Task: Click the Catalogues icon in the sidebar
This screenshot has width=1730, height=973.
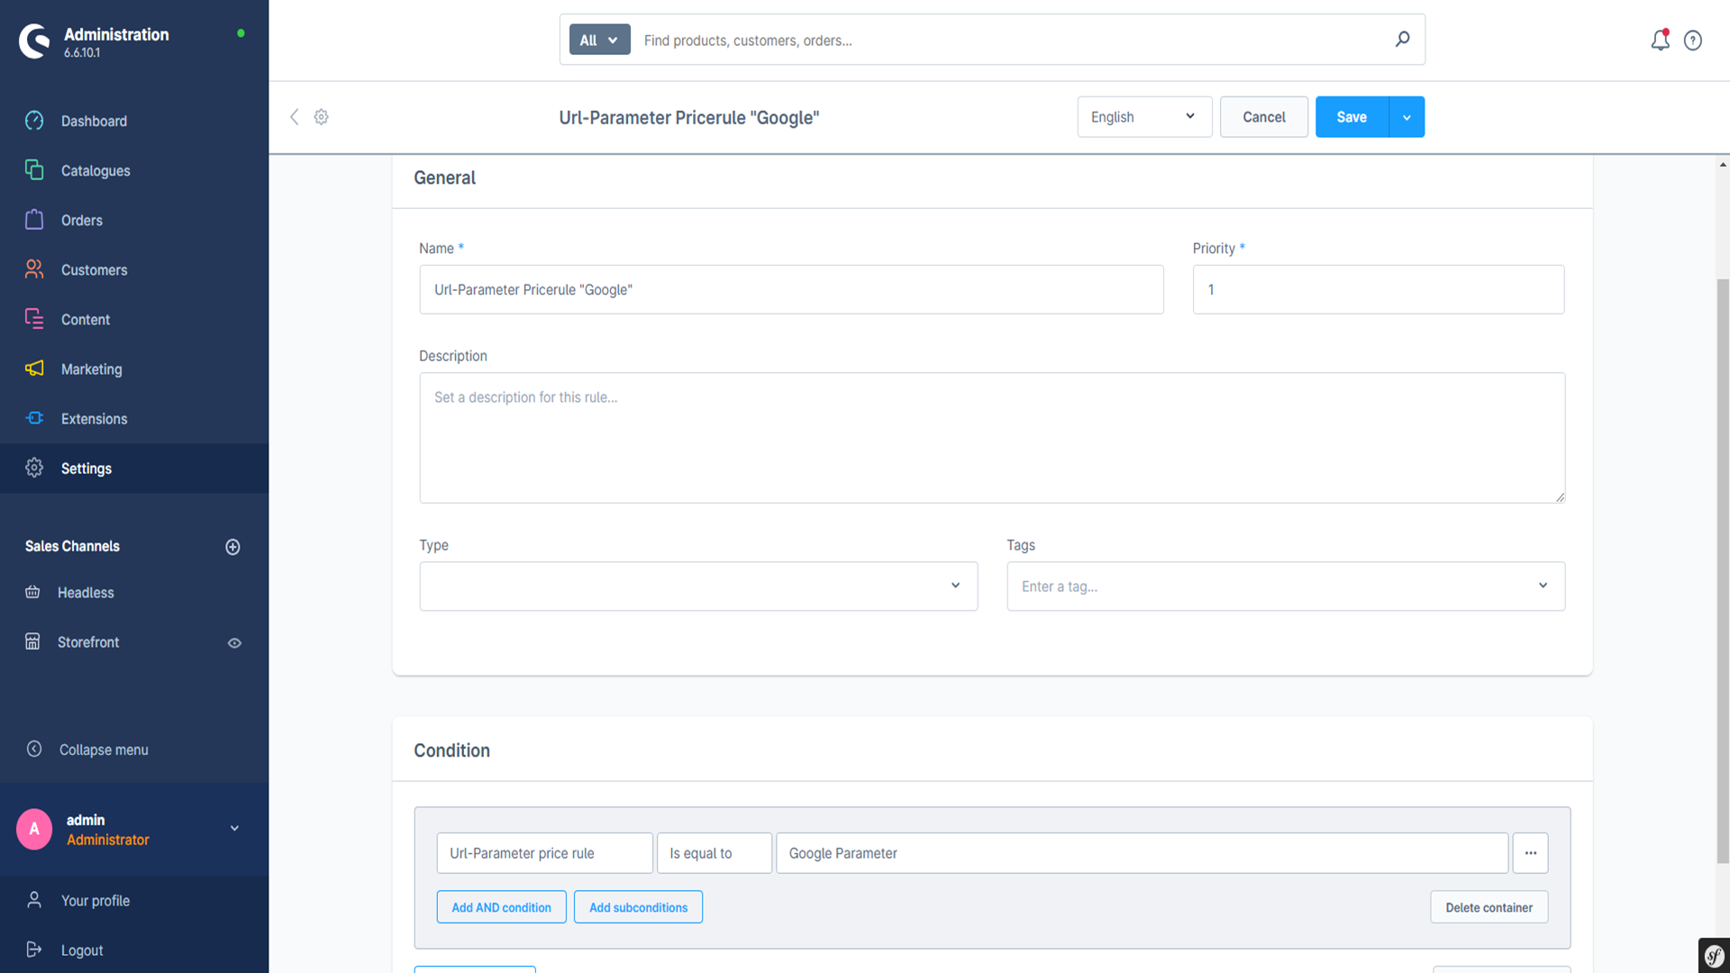Action: click(34, 170)
